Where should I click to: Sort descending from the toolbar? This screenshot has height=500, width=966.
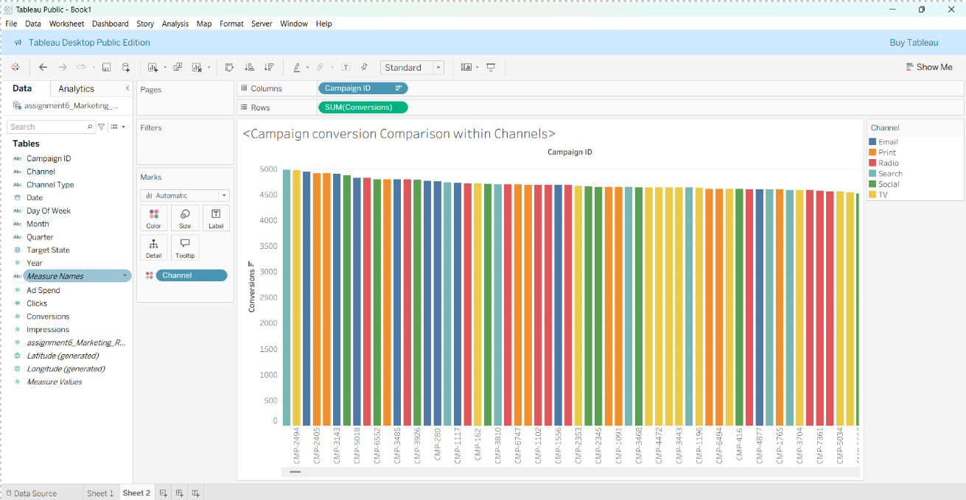click(x=269, y=67)
